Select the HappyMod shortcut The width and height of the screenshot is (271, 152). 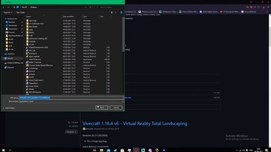pos(33,83)
